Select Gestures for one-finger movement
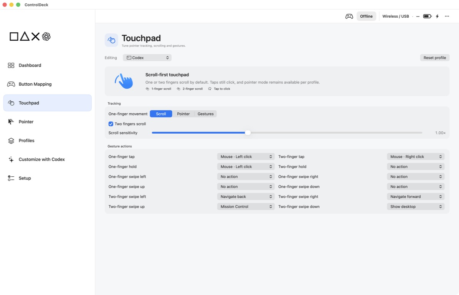The height and width of the screenshot is (295, 459). (205, 114)
